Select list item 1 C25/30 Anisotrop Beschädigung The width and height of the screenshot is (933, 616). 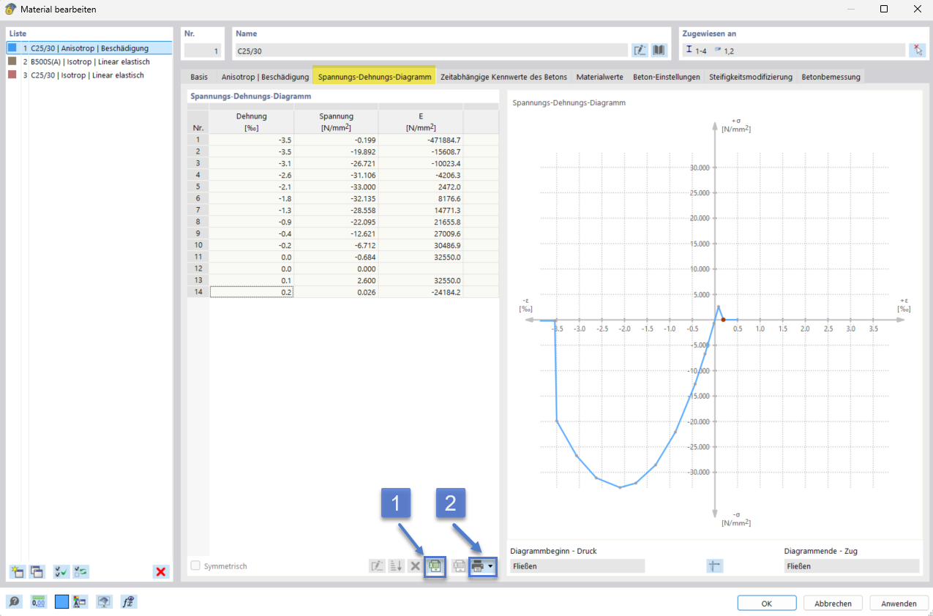(x=89, y=48)
